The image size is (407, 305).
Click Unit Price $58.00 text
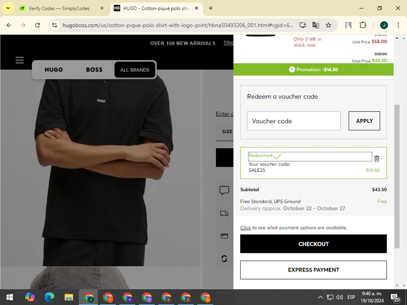pos(370,42)
